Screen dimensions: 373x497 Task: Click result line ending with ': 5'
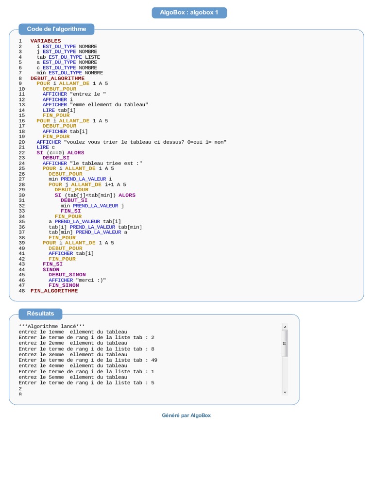click(x=86, y=383)
